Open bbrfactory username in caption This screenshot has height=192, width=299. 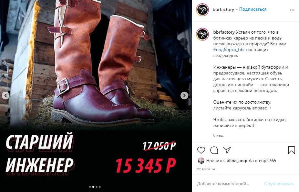point(224,32)
